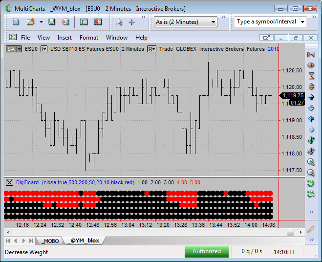Click the shift chart down arrow icon
322x262 pixels.
point(311,108)
